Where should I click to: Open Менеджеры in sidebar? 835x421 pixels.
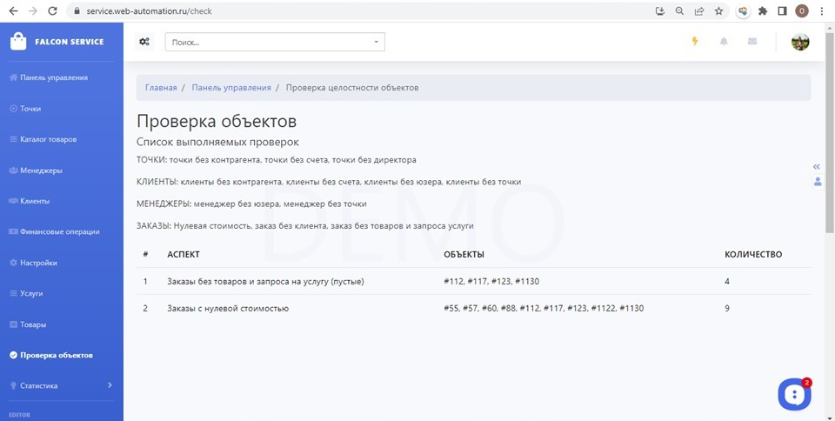(x=37, y=170)
